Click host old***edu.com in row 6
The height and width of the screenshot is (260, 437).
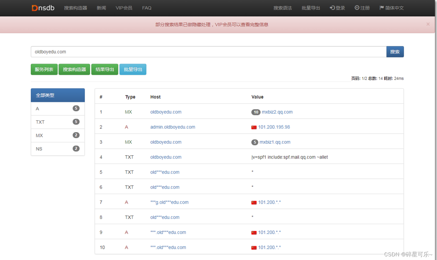(x=165, y=187)
